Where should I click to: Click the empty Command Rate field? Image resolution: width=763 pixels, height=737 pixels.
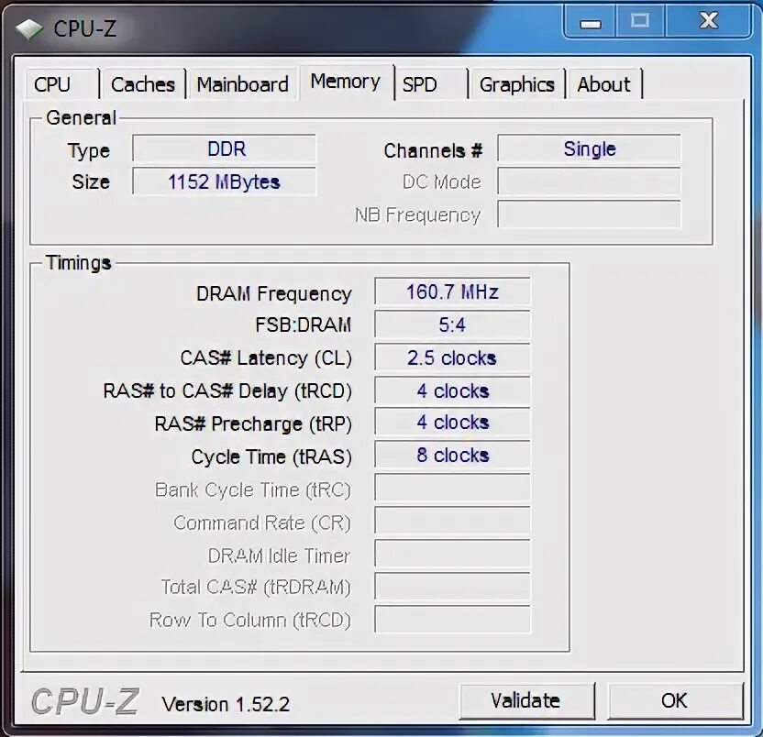[452, 521]
